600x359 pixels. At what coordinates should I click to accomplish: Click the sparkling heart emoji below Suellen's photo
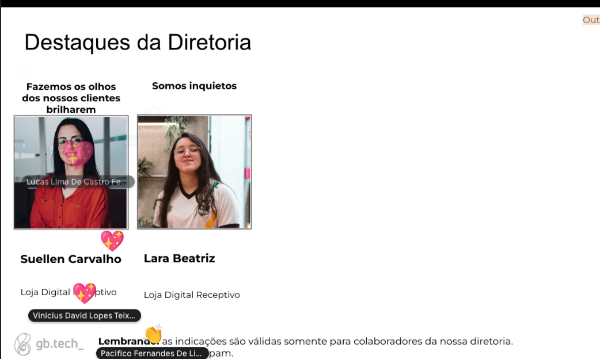point(112,240)
